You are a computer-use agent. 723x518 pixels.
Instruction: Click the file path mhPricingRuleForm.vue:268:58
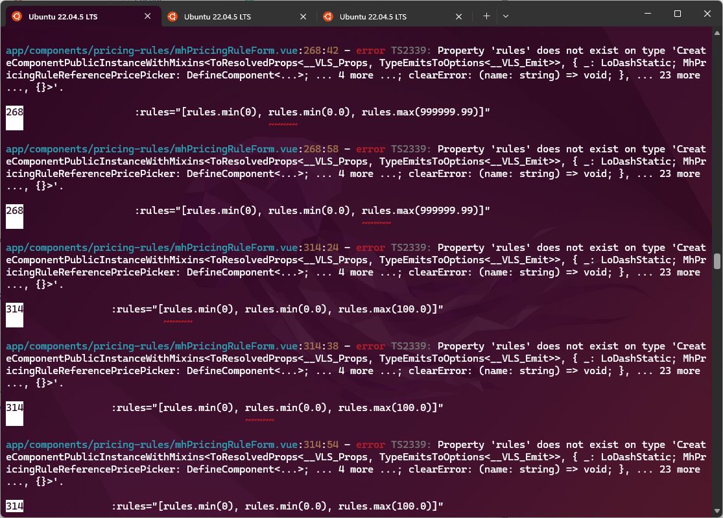point(172,149)
